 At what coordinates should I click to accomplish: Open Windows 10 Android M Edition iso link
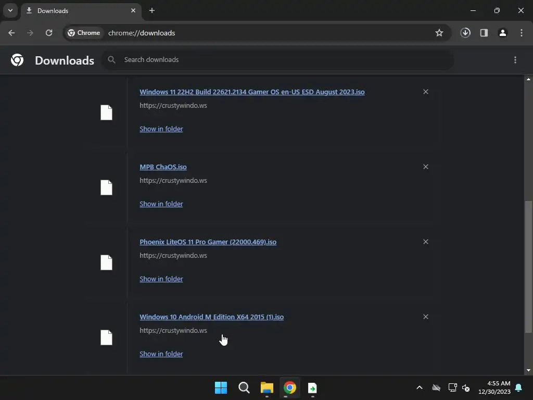coord(211,317)
